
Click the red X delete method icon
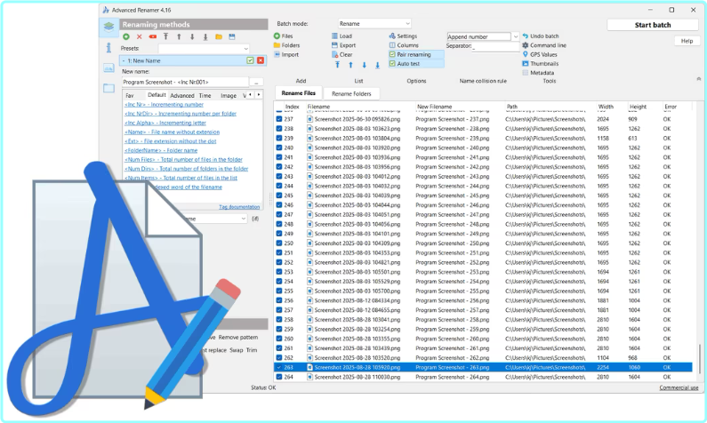click(140, 36)
